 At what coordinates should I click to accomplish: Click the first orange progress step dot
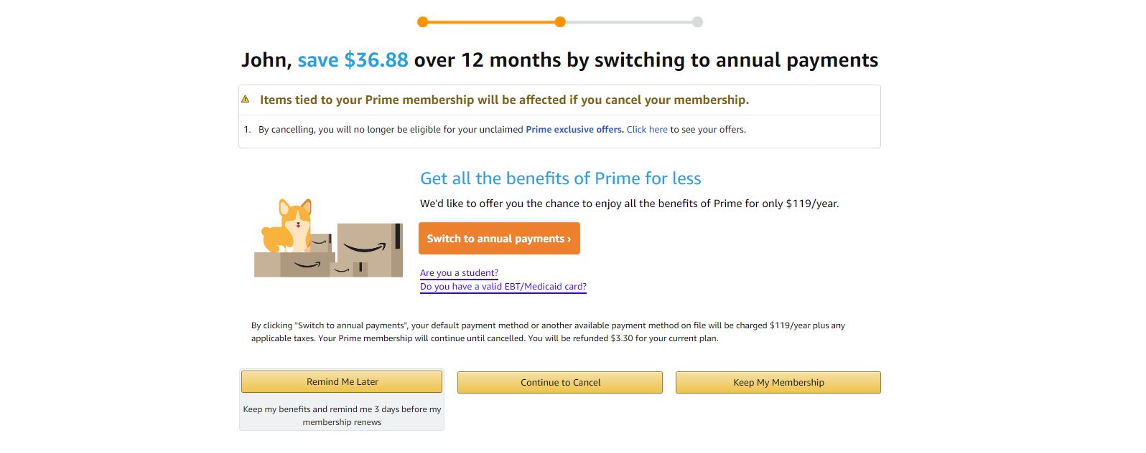tap(423, 22)
